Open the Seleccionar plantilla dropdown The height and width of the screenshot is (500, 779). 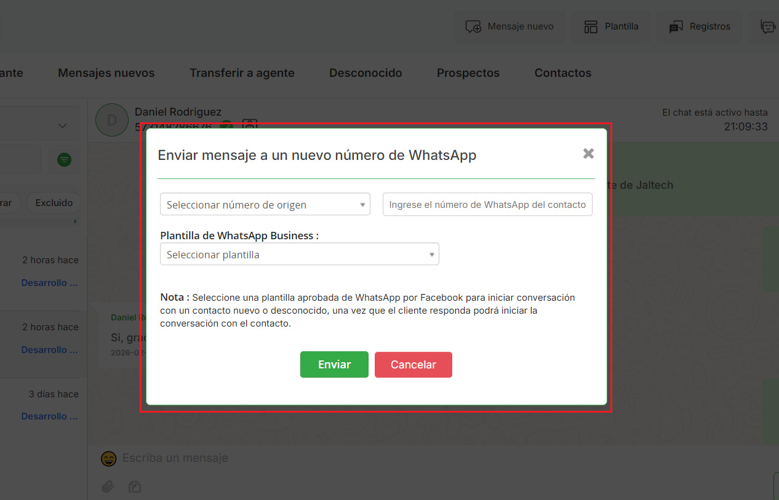coord(299,255)
